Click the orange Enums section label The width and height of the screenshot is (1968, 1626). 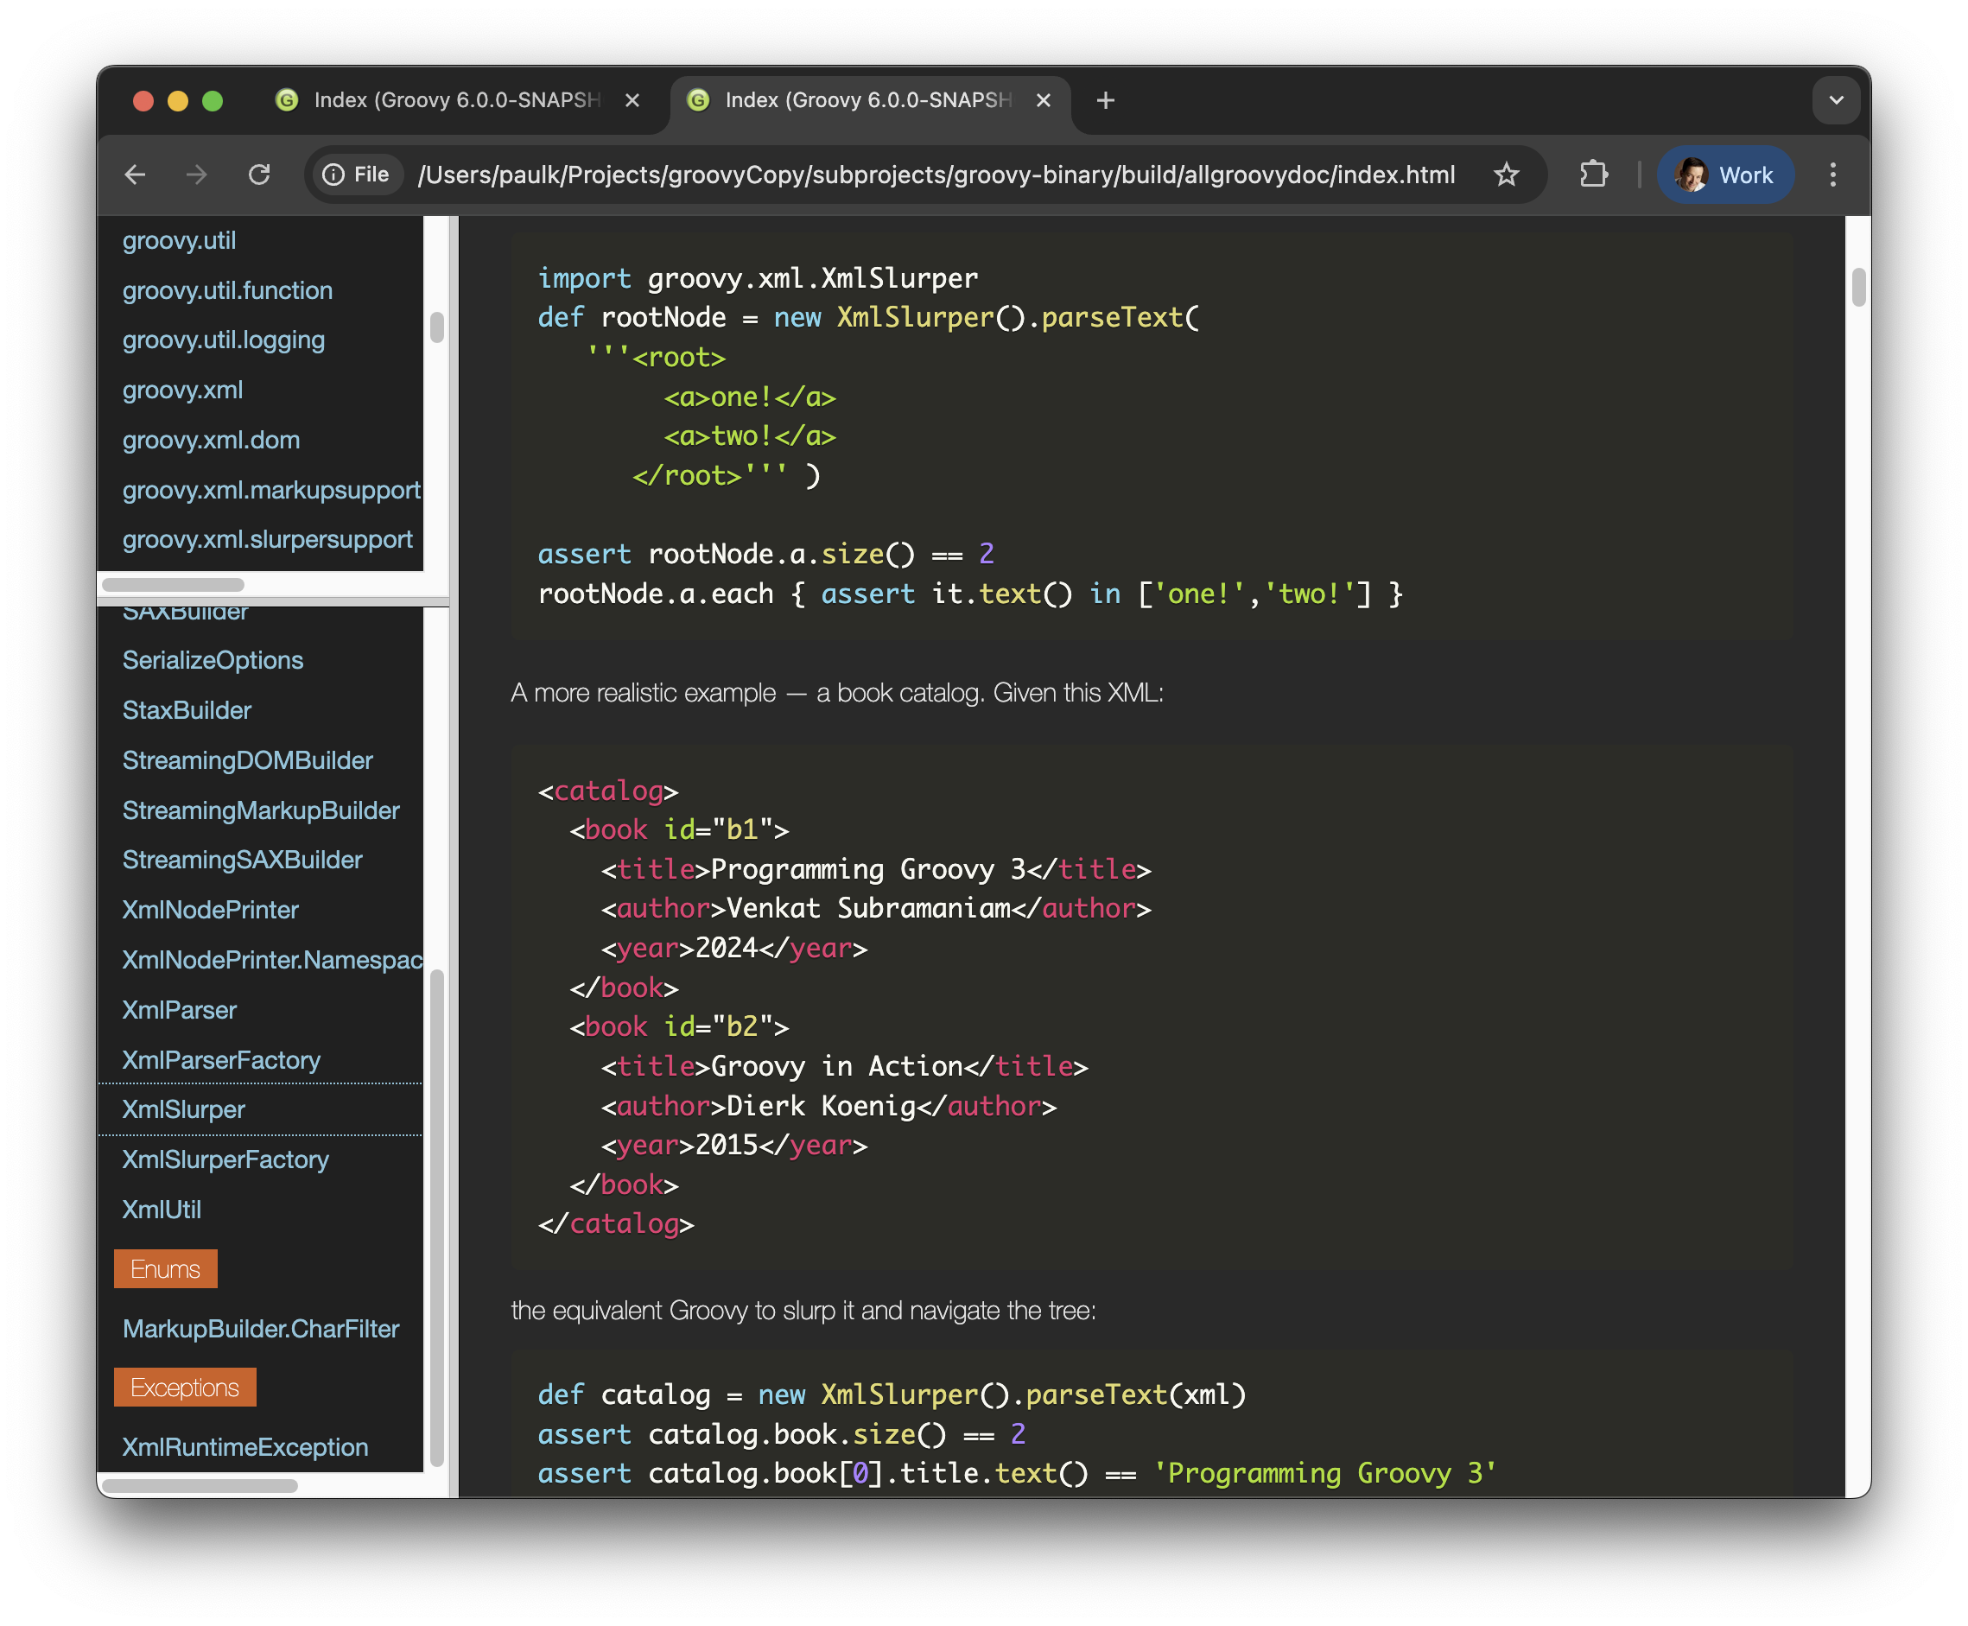point(165,1269)
